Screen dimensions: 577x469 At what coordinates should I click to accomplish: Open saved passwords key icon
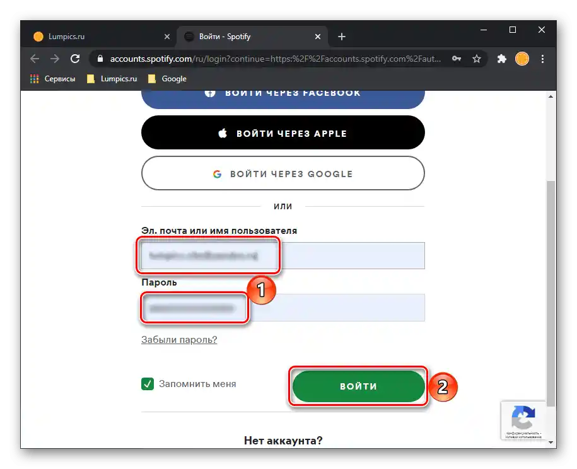(457, 59)
